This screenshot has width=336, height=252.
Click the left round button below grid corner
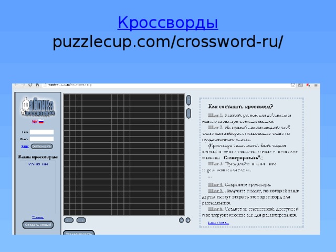181,220
